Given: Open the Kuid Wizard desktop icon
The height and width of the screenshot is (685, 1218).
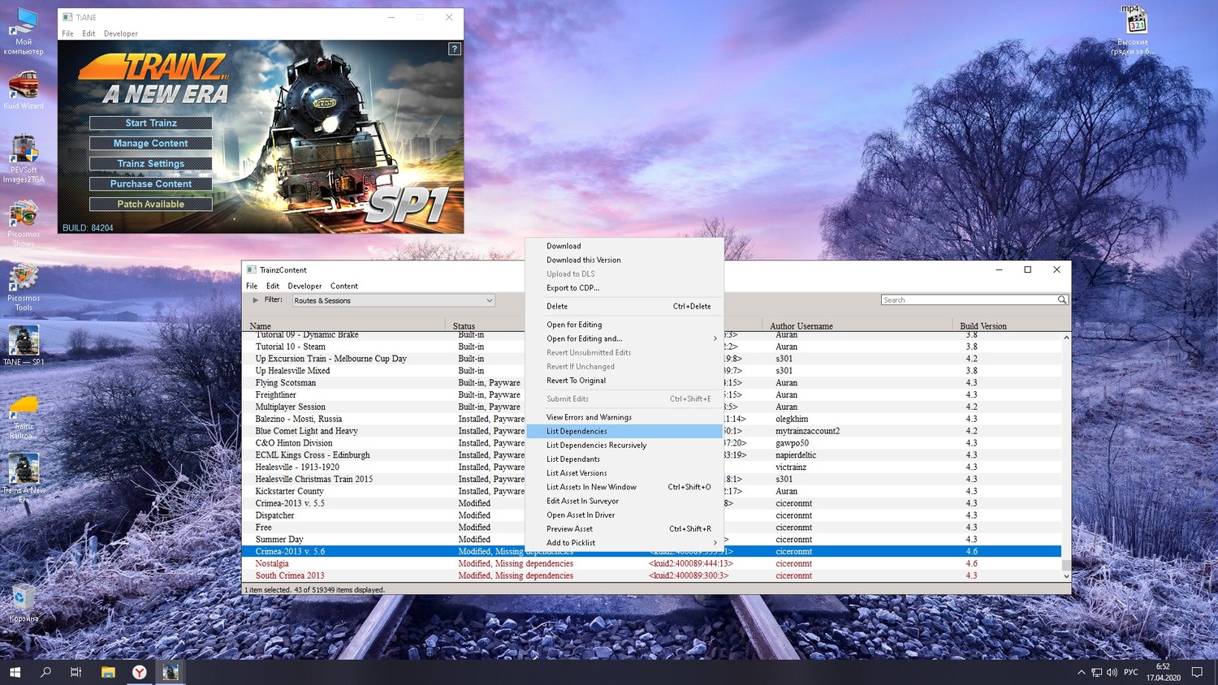Looking at the screenshot, I should (x=24, y=90).
